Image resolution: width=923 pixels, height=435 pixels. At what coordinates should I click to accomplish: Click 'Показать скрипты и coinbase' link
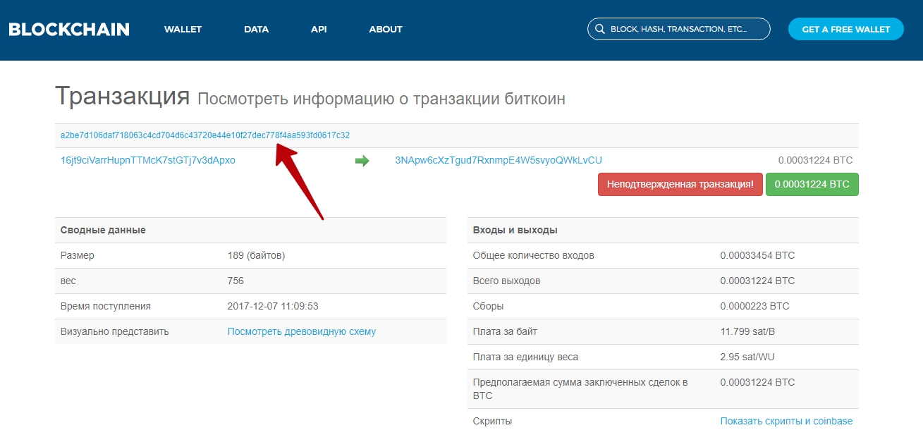coord(786,420)
